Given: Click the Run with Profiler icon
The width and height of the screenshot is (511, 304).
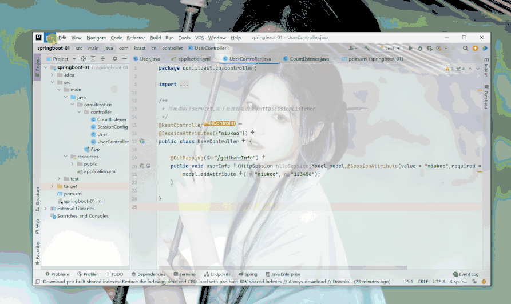Looking at the screenshot, I should click(439, 48).
